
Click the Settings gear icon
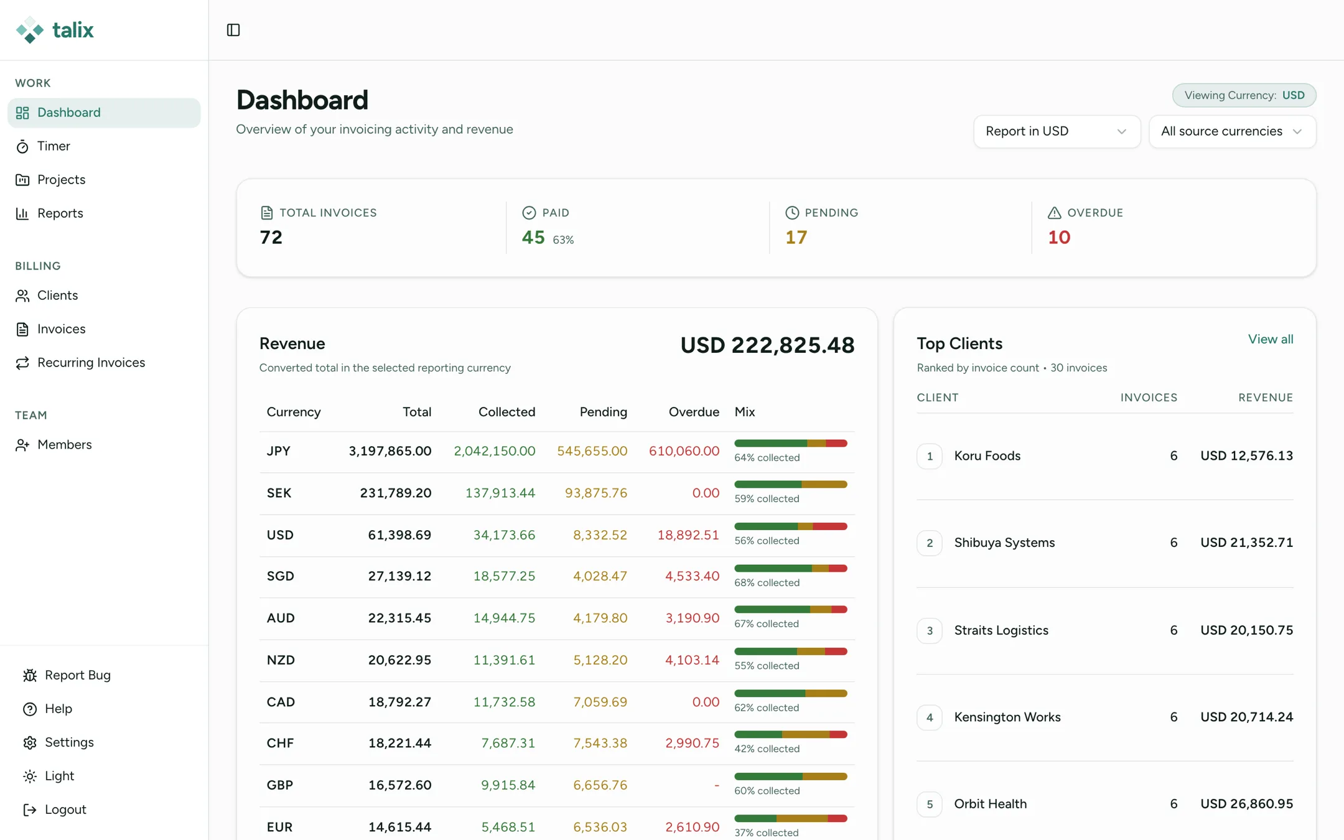[x=30, y=742]
